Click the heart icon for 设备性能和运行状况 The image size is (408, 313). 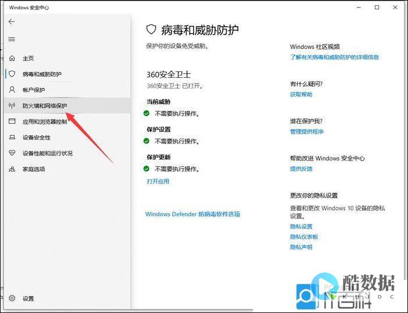(x=12, y=153)
